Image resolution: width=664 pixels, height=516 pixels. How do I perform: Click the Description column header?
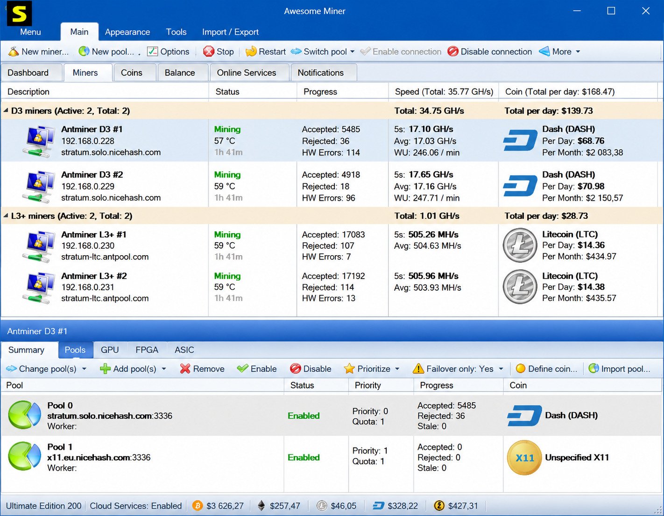click(105, 91)
